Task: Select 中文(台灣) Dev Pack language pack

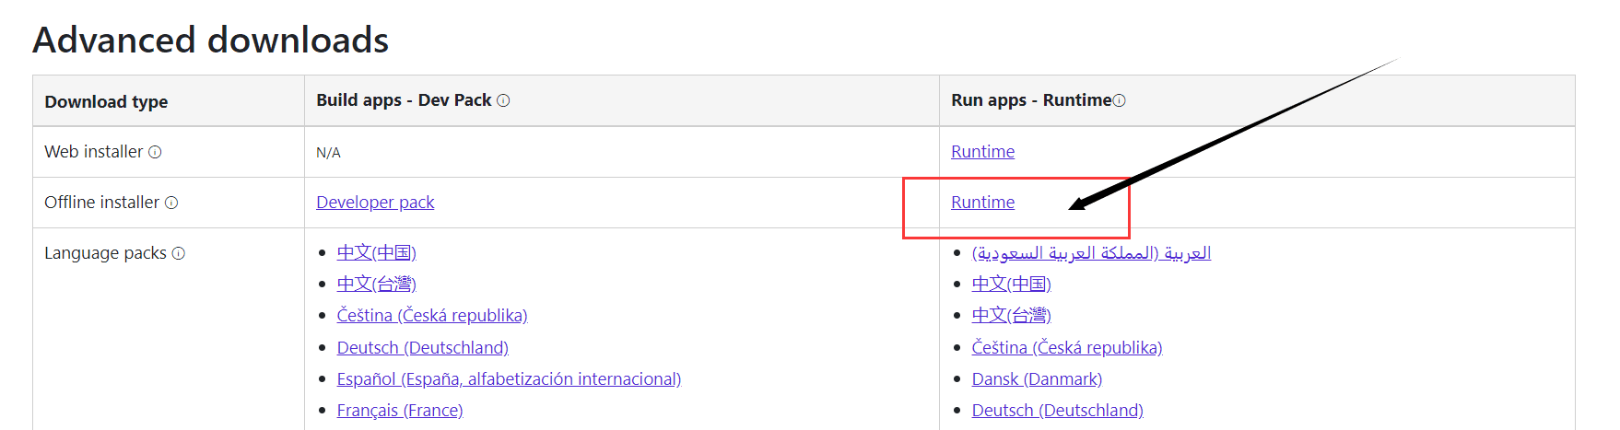Action: point(376,284)
